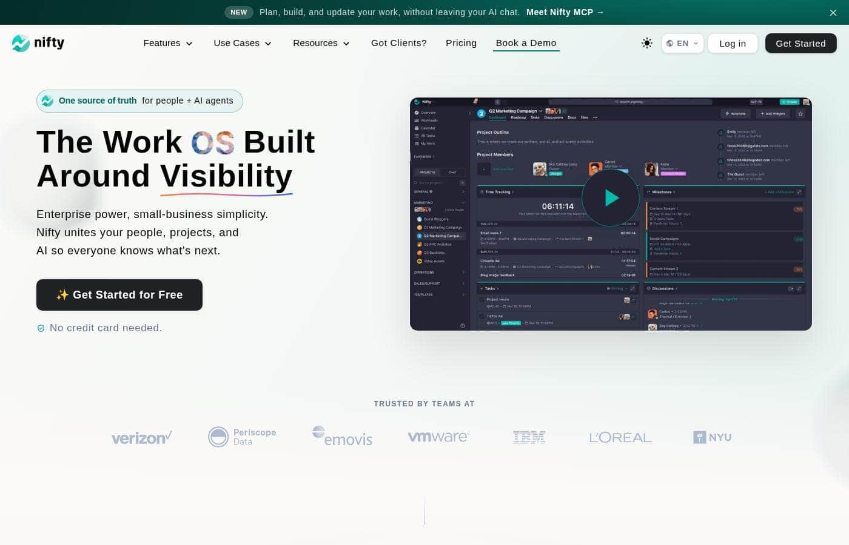The height and width of the screenshot is (545, 849).
Task: Expand the Resources menu
Action: coord(321,43)
